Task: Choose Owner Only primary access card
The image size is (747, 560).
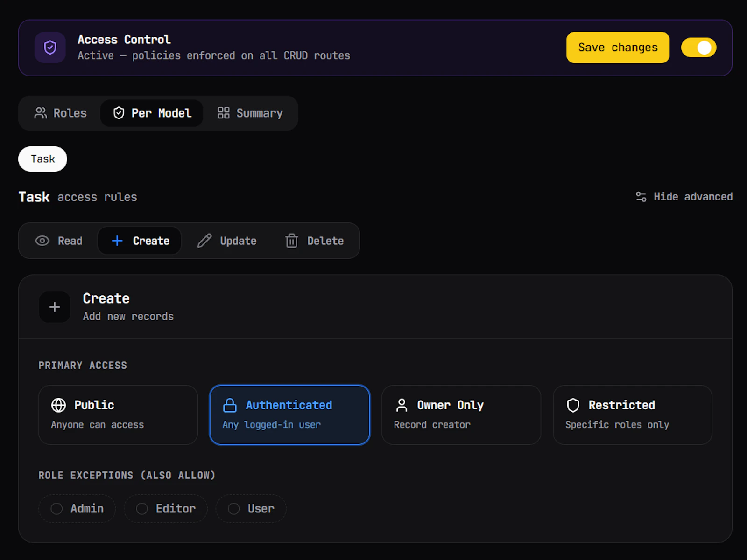Action: click(461, 415)
